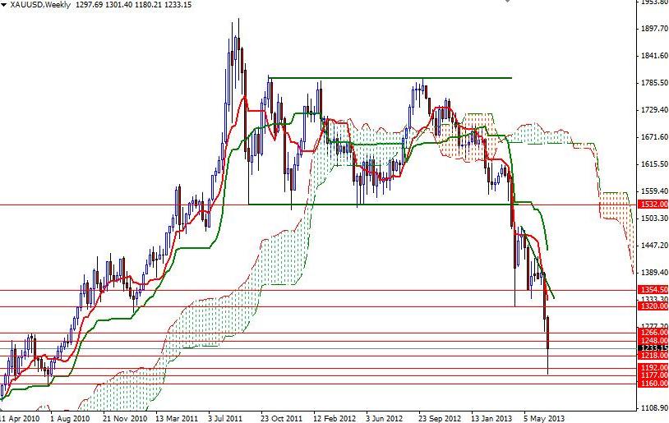Click the 11 Apr 2010 date label

click(x=20, y=418)
